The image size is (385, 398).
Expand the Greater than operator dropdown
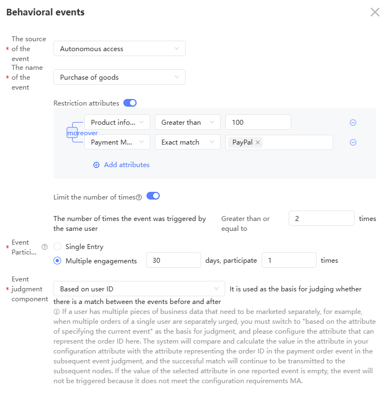point(187,123)
